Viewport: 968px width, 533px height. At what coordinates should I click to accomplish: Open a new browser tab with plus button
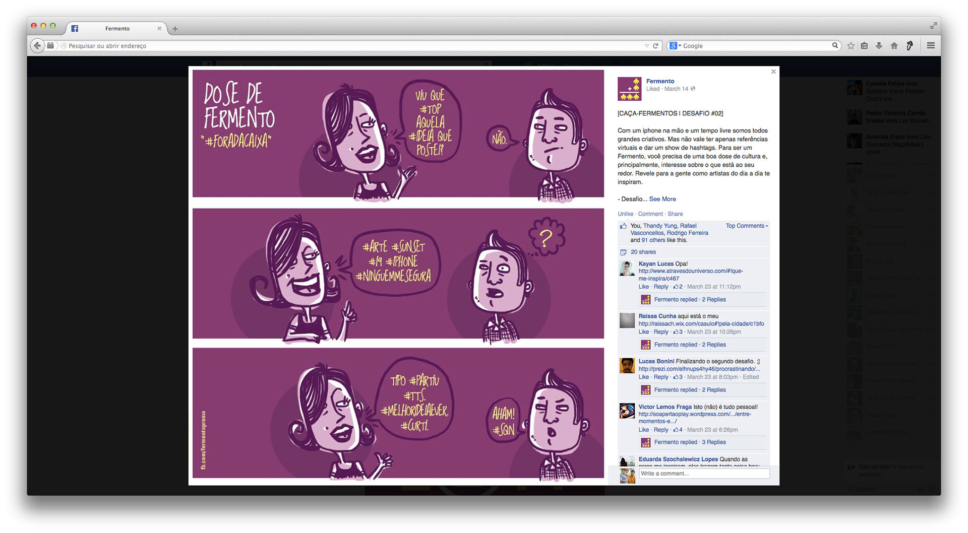[x=175, y=29]
